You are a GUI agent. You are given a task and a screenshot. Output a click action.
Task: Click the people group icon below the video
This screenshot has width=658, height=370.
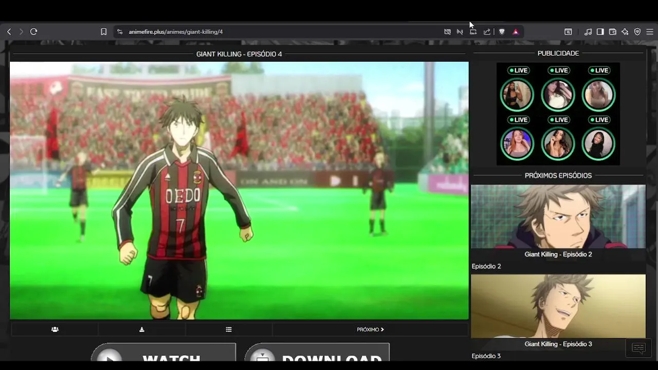(x=55, y=329)
